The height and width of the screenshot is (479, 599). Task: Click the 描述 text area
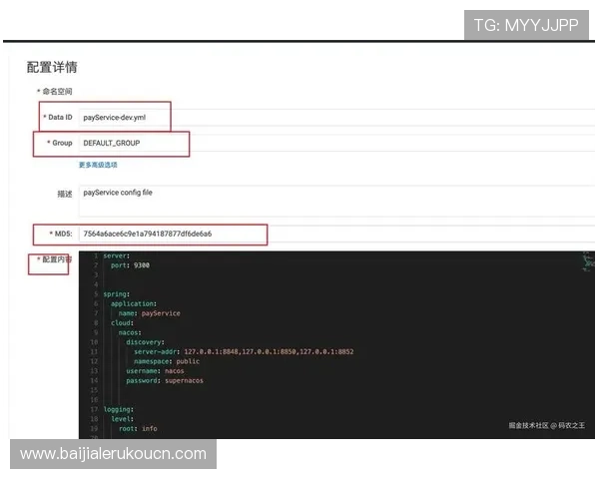tap(329, 200)
